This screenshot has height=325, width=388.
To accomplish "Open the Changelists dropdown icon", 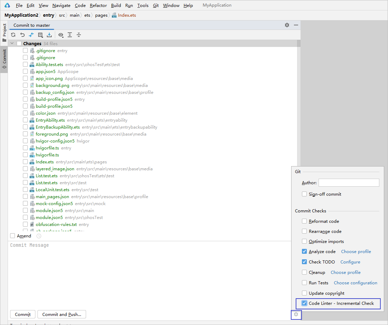I will click(40, 35).
